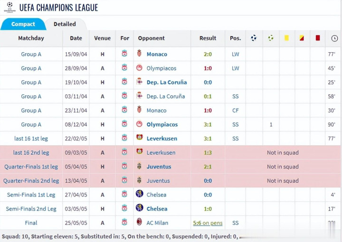Click the goals scored ball icon header
This screenshot has width=342, height=242.
click(254, 38)
